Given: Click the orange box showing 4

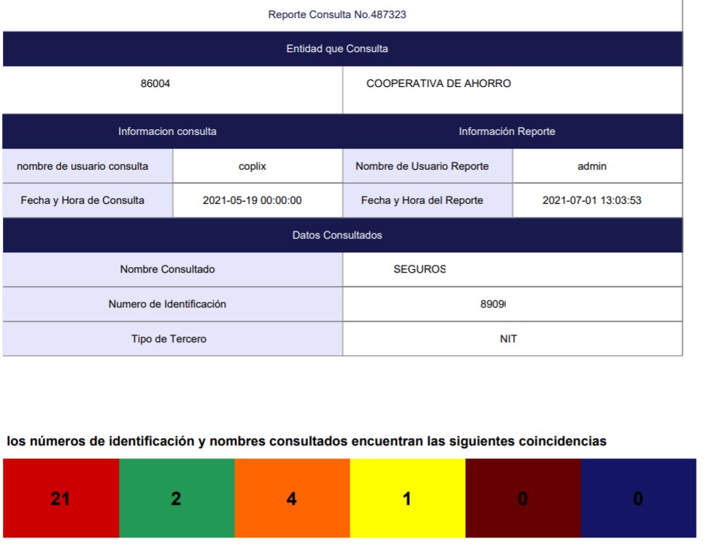Looking at the screenshot, I should (x=292, y=498).
